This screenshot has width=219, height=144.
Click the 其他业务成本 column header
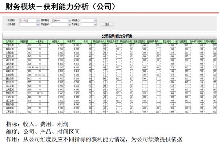click(x=112, y=42)
